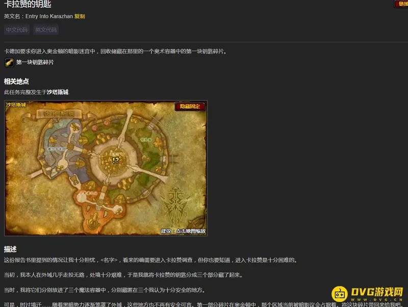
Task: Click the 复制 copy link beside English name
Action: point(80,16)
